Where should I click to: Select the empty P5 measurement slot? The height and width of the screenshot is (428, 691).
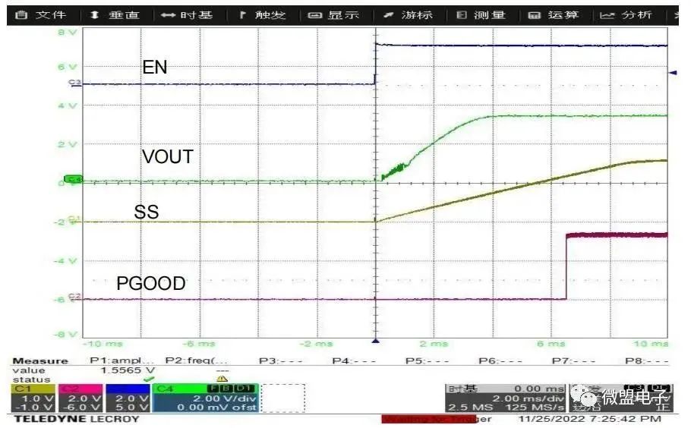coord(427,361)
